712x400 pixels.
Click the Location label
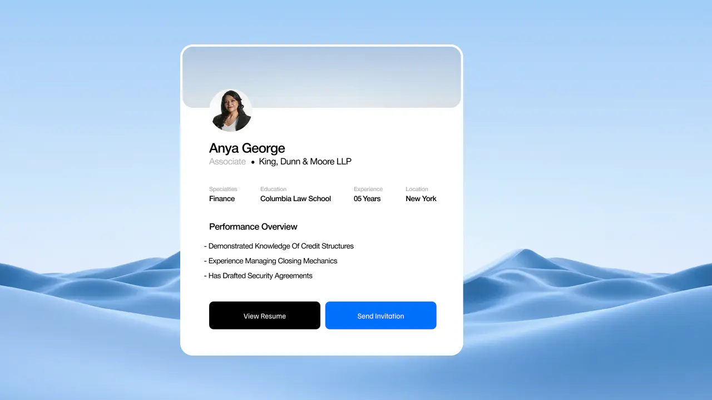[x=417, y=189]
